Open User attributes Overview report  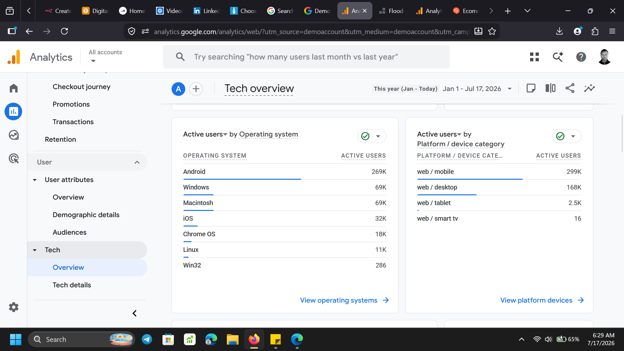pos(68,197)
